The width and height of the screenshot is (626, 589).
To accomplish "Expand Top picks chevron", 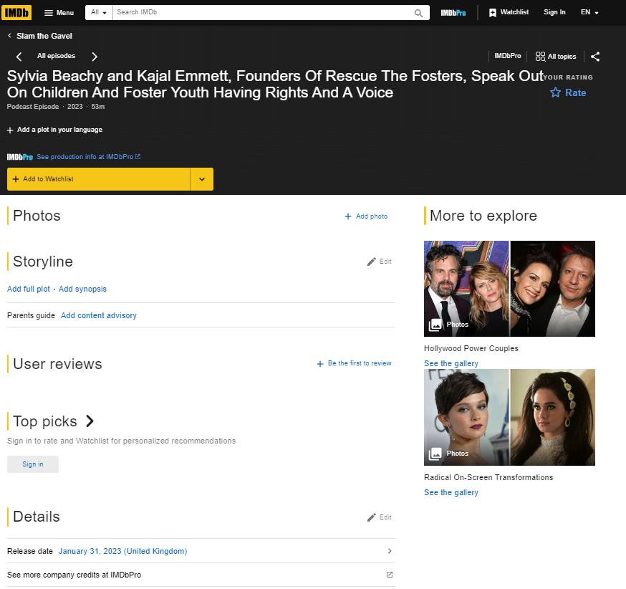I will [x=90, y=421].
